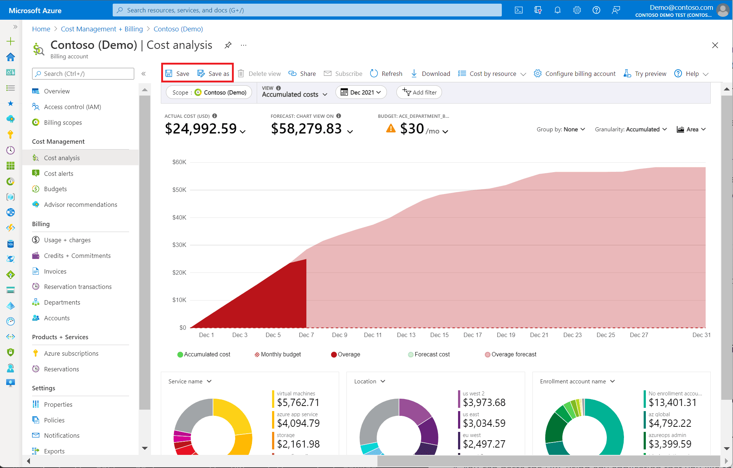The width and height of the screenshot is (733, 468).
Task: Toggle the Monthly budget legend item
Action: tap(278, 354)
